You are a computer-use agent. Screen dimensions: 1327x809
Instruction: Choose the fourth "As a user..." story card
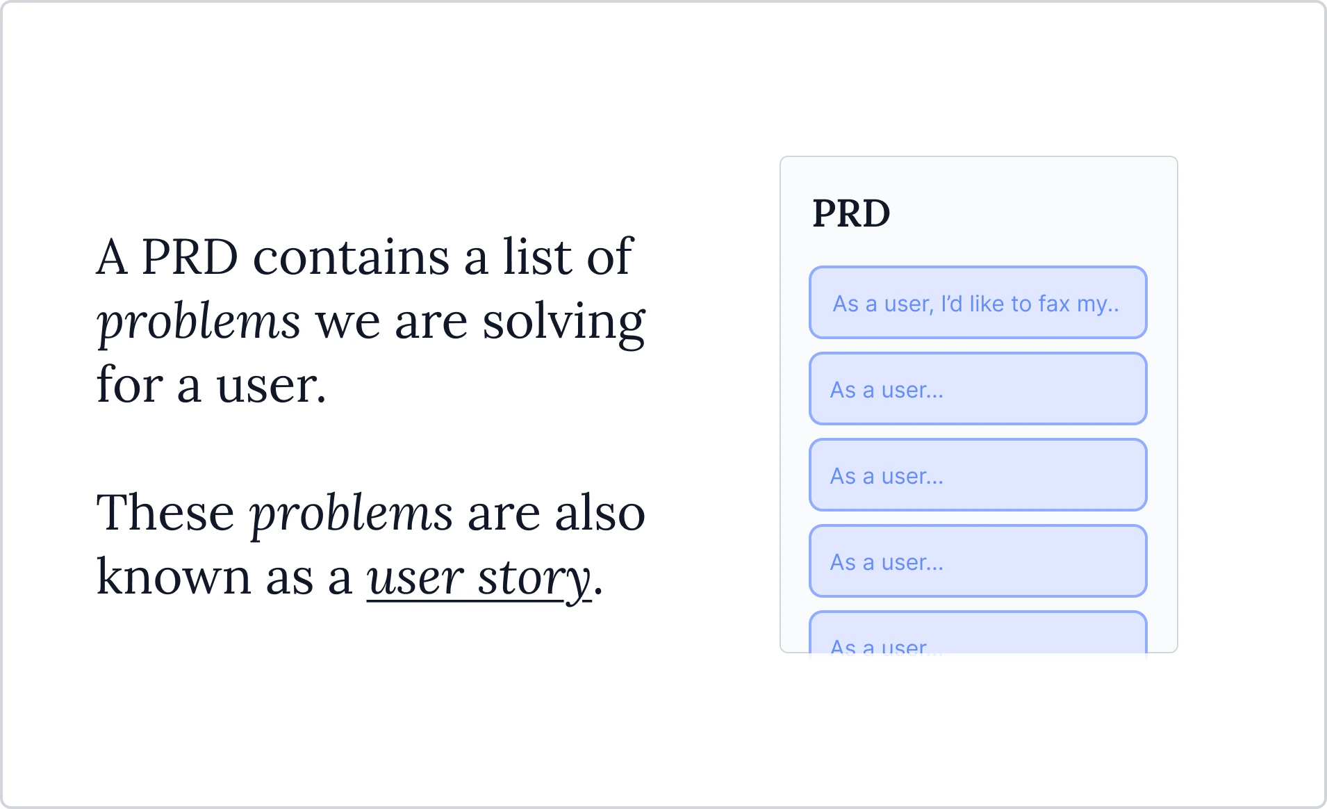pyautogui.click(x=978, y=562)
